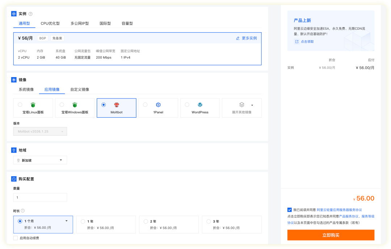Viewport: 391px width, 249px height.
Task: Uncheck the service agreement checkbox
Action: pos(289,209)
